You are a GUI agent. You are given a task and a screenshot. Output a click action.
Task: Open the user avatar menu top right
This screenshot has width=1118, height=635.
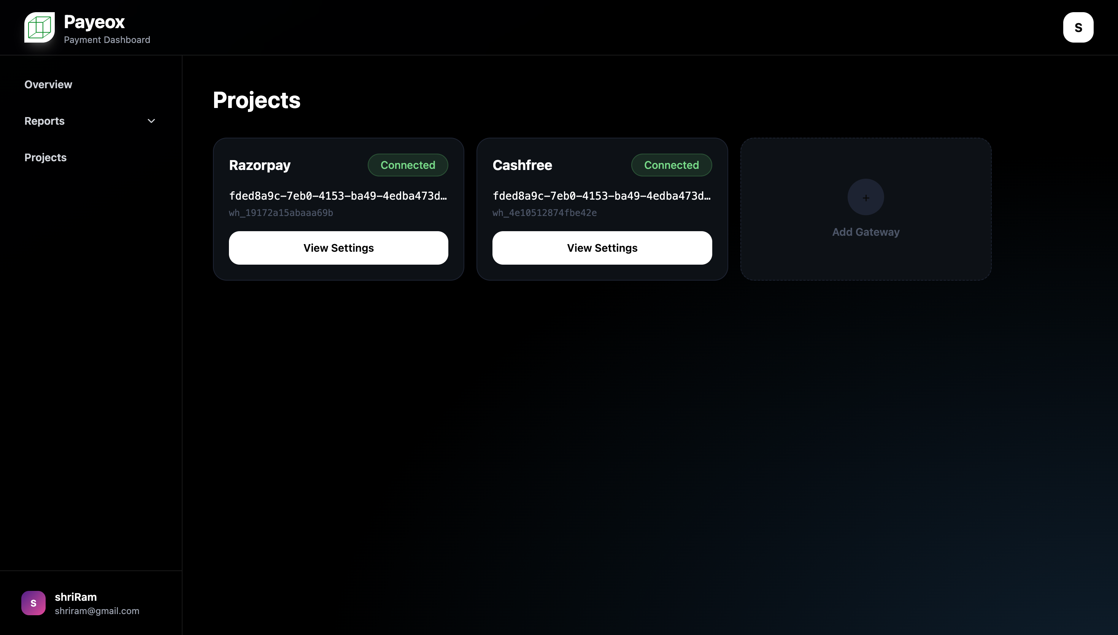[1078, 27]
